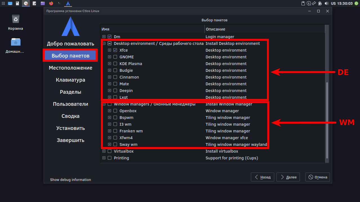The image size is (360, 202).
Task: Click the Назад button
Action: pos(262,177)
